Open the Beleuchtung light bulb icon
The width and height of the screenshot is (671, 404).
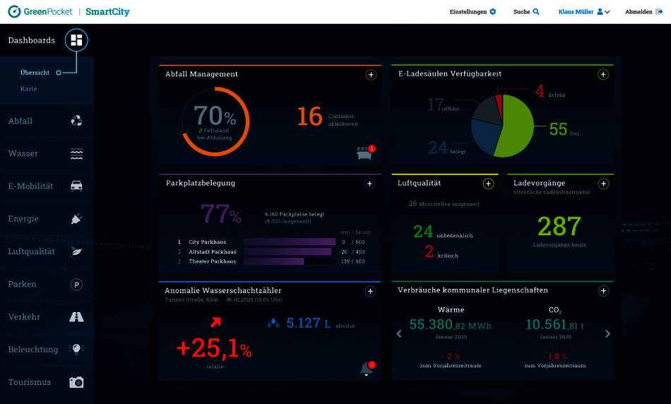tap(76, 350)
